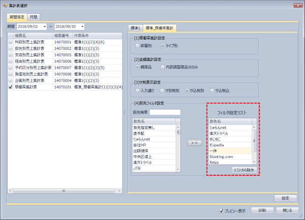Click the 扱先検索 search field
The width and height of the screenshot is (305, 220).
coord(165,112)
